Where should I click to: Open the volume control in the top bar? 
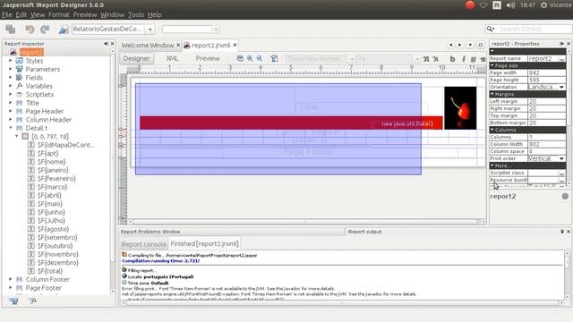click(510, 5)
